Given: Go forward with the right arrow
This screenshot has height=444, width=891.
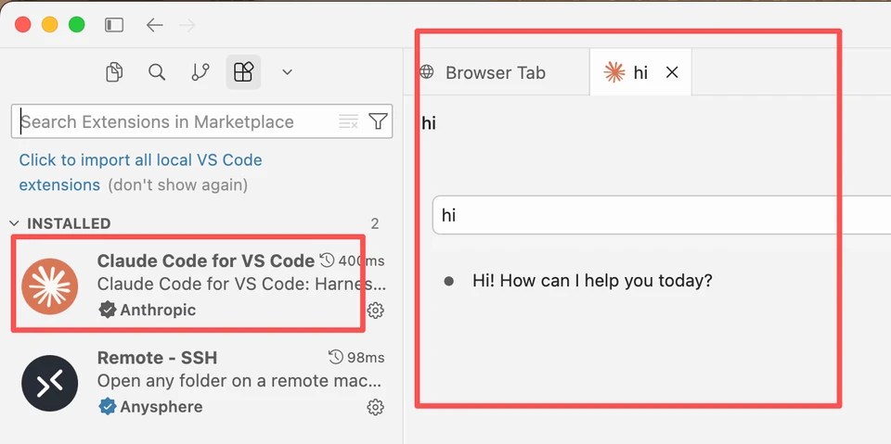Looking at the screenshot, I should (187, 25).
